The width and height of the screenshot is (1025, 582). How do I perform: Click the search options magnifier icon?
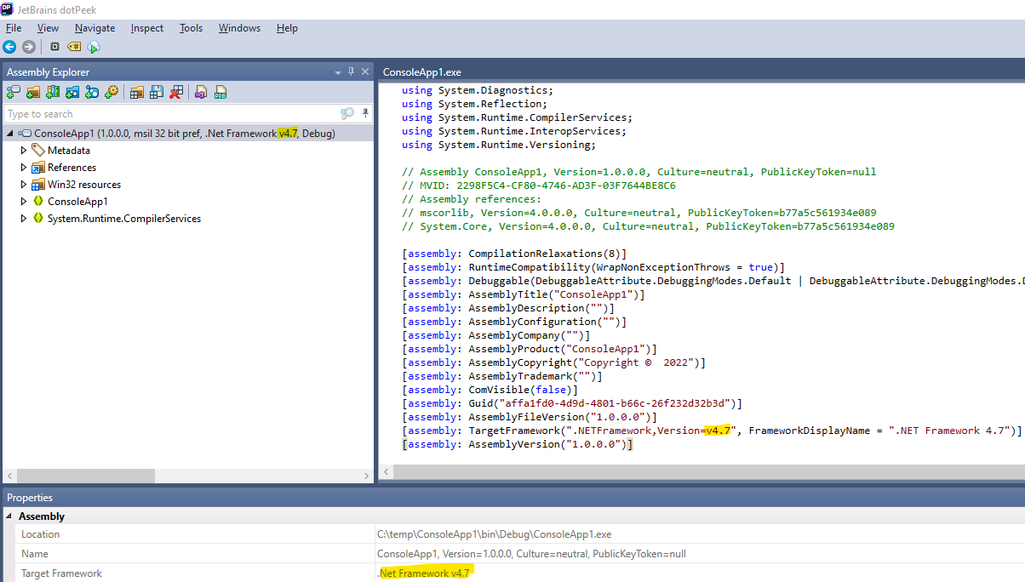pyautogui.click(x=346, y=113)
